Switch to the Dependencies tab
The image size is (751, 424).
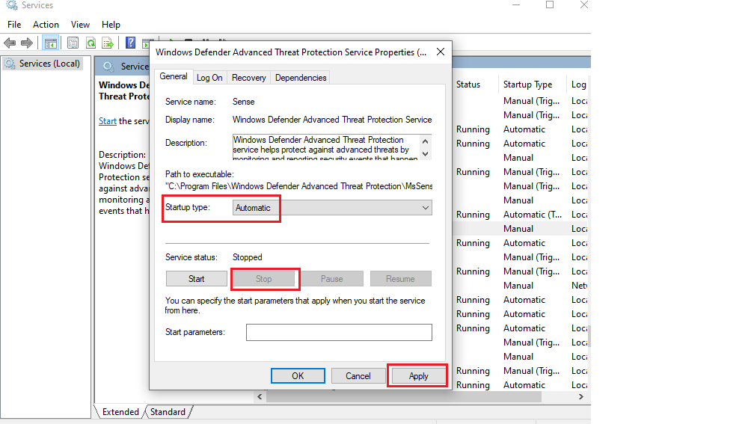[x=300, y=78]
